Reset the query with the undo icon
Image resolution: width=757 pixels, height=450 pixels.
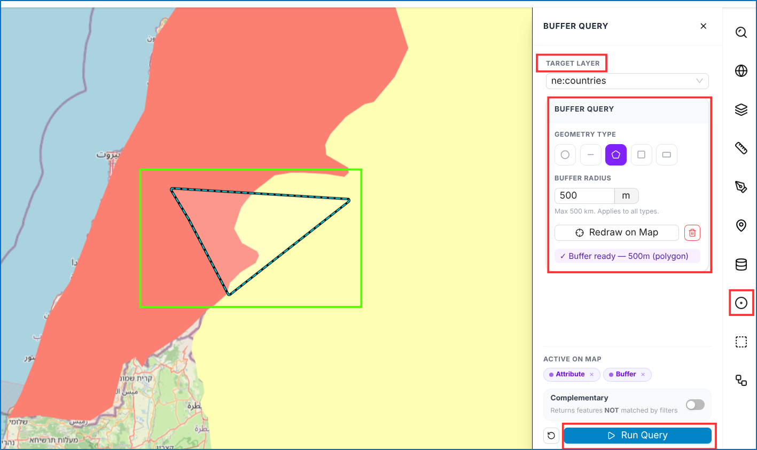tap(551, 436)
